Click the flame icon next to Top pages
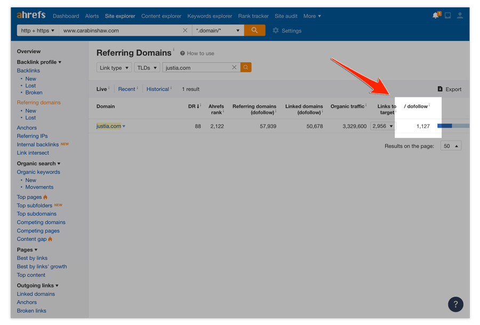Image resolution: width=480 pixels, height=325 pixels. point(45,197)
